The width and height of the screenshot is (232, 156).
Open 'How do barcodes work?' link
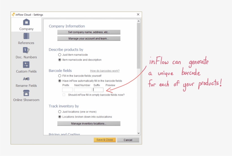point(105,71)
